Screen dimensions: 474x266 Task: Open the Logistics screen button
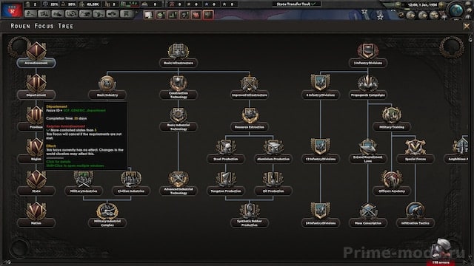(126, 14)
